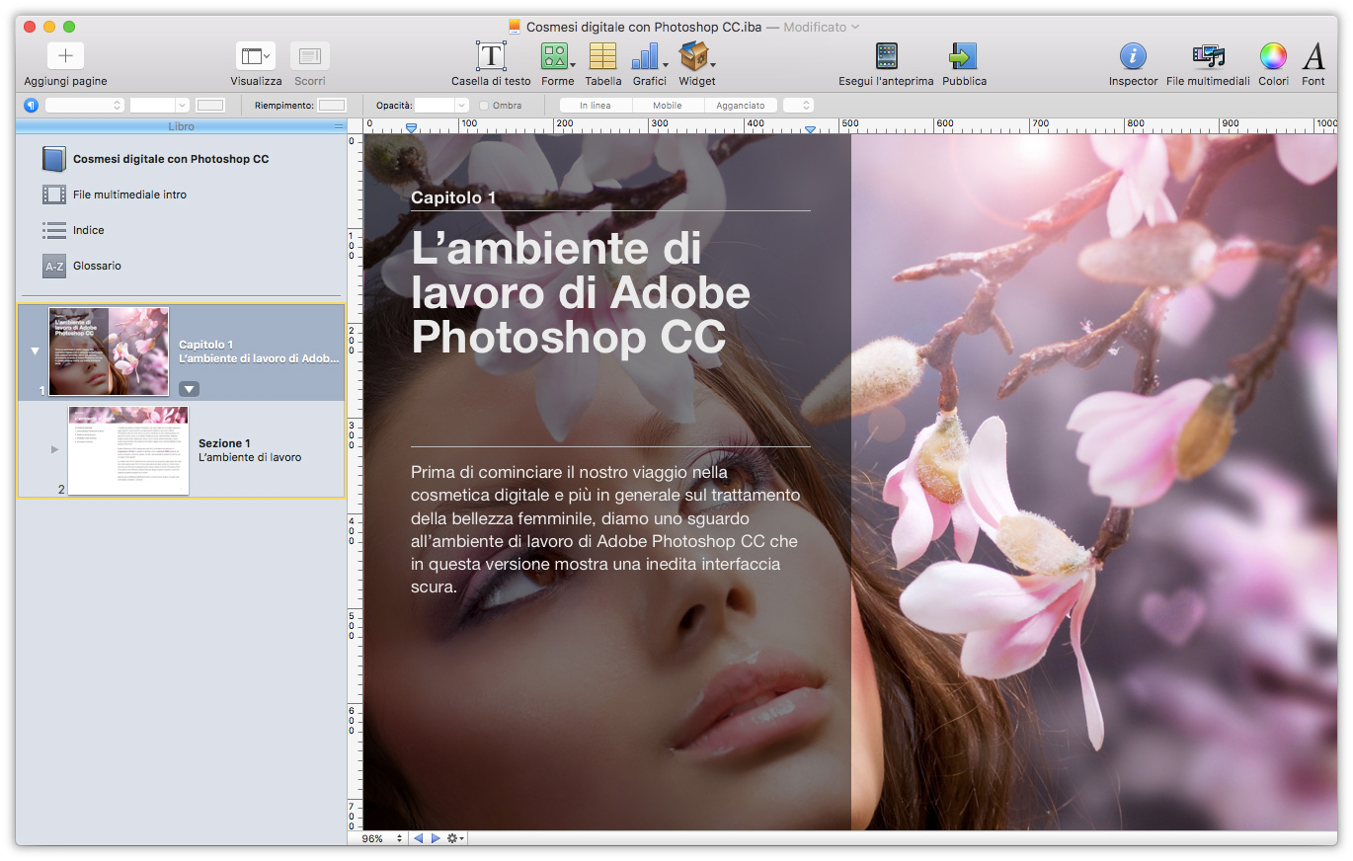Screen dimensions: 1353x861
Task: Click the Capitolo 1 sidebar label
Action: tap(205, 345)
